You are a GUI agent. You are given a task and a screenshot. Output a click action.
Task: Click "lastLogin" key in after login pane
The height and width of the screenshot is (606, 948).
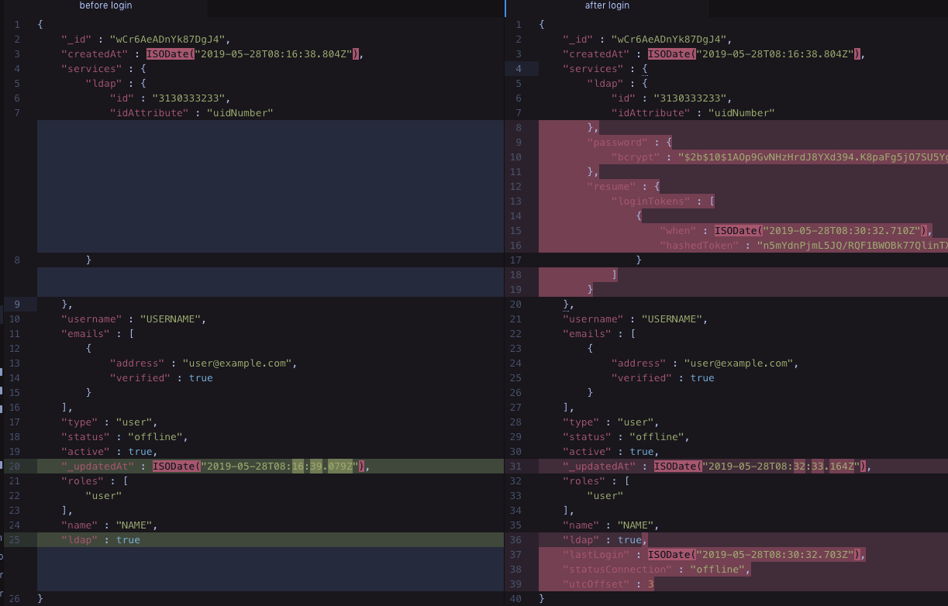click(x=596, y=555)
